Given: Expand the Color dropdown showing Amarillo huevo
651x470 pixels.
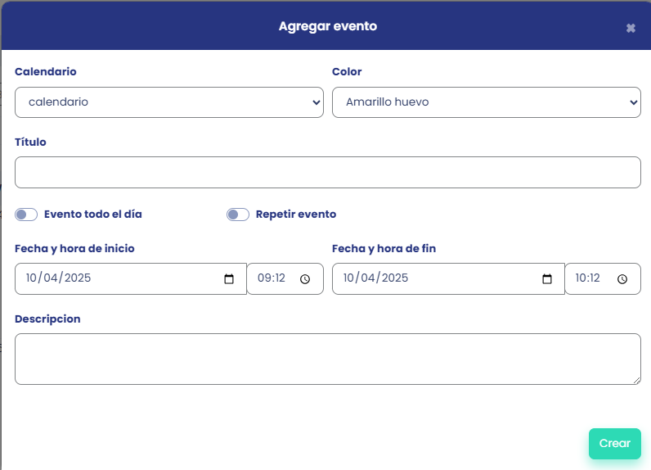Looking at the screenshot, I should point(486,102).
